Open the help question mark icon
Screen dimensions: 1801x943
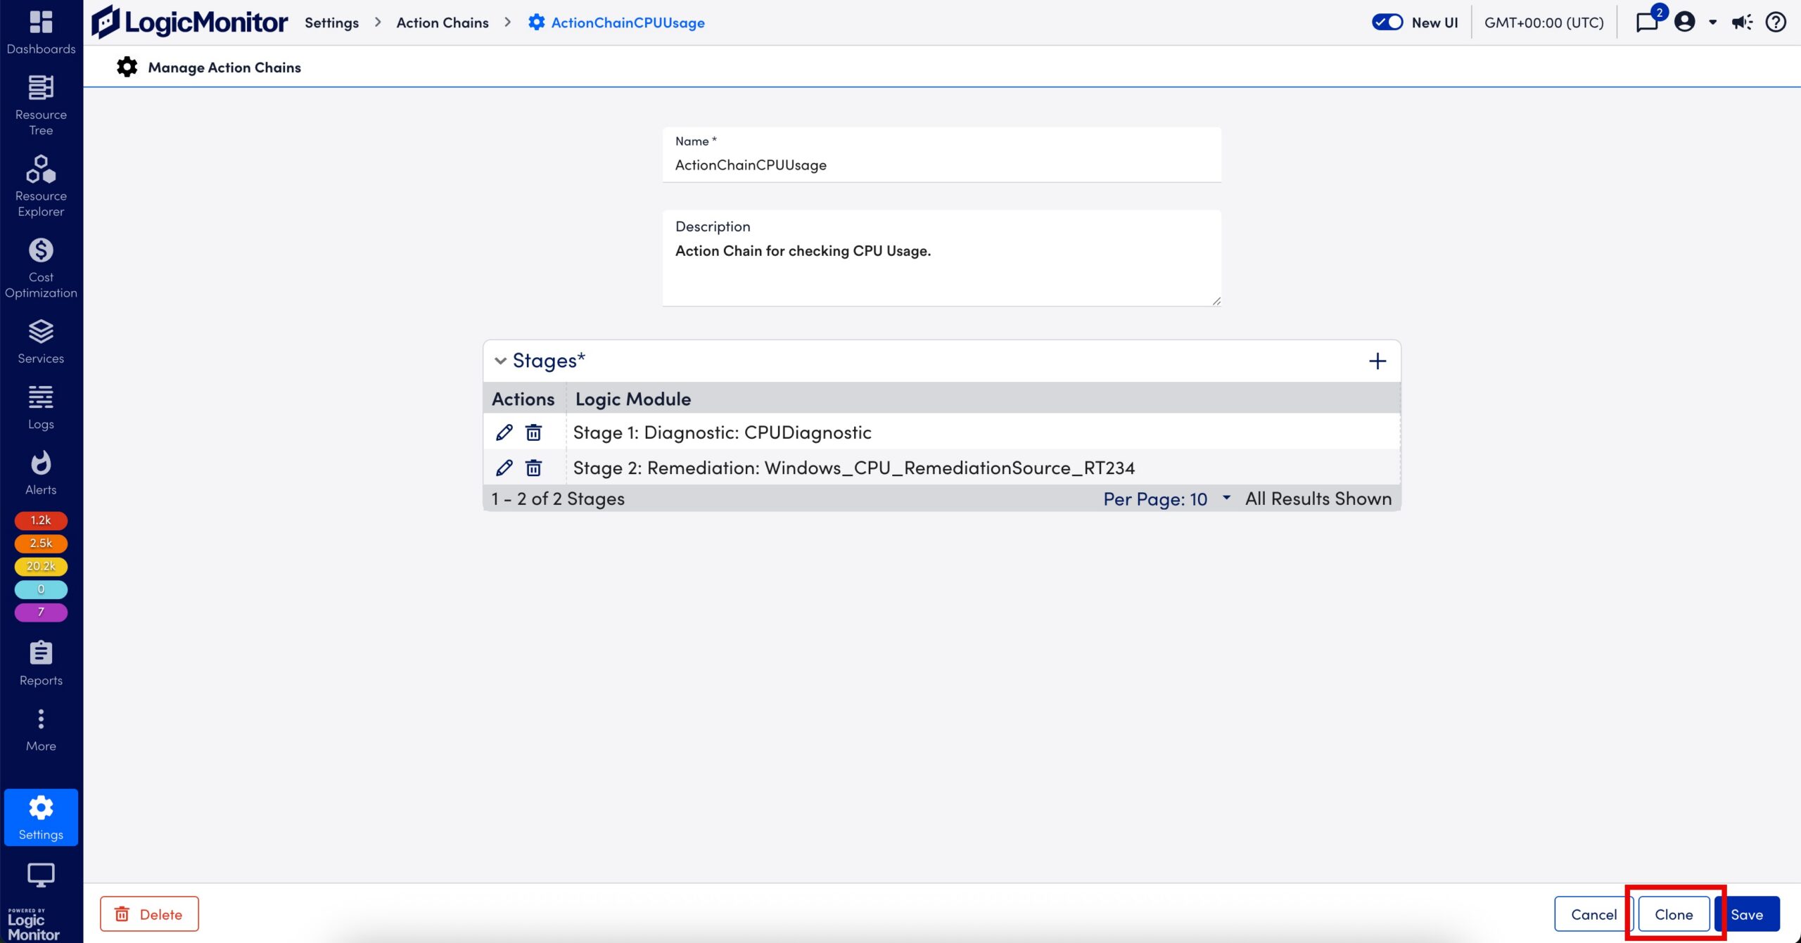[1776, 23]
